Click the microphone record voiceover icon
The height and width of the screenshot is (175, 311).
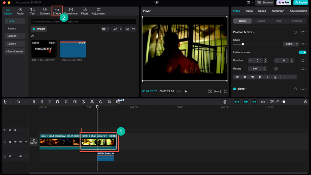(x=225, y=102)
